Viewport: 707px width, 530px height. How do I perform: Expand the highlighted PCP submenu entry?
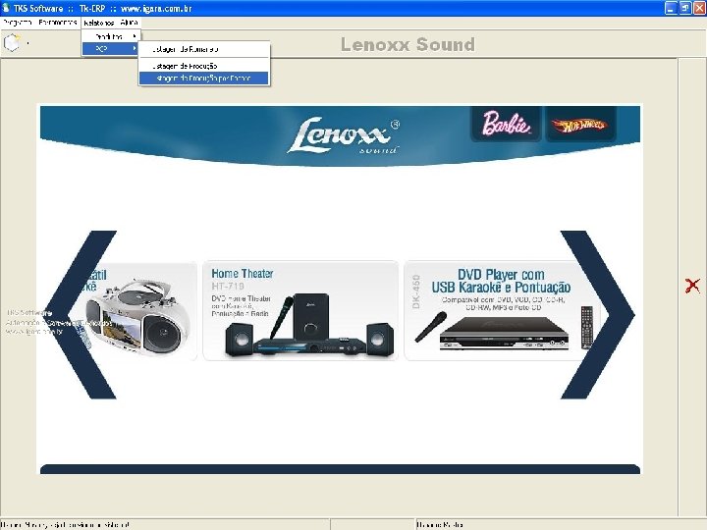[111, 48]
